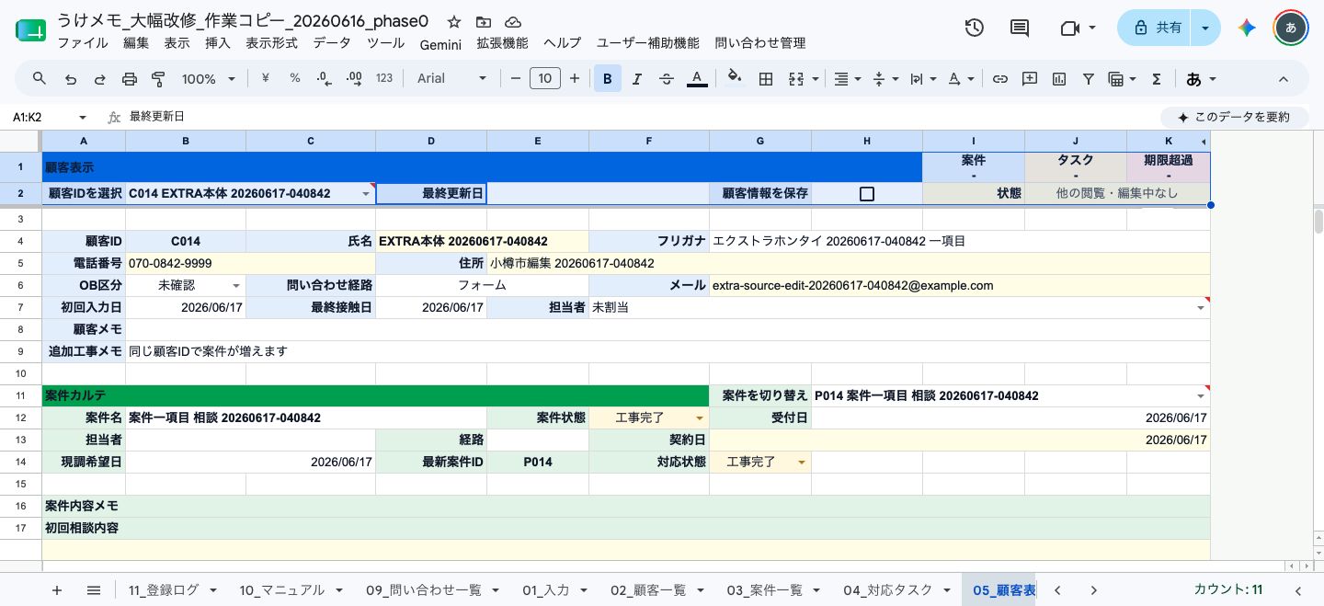Image resolution: width=1324 pixels, height=606 pixels.
Task: Click the insert chart icon
Action: click(1059, 79)
